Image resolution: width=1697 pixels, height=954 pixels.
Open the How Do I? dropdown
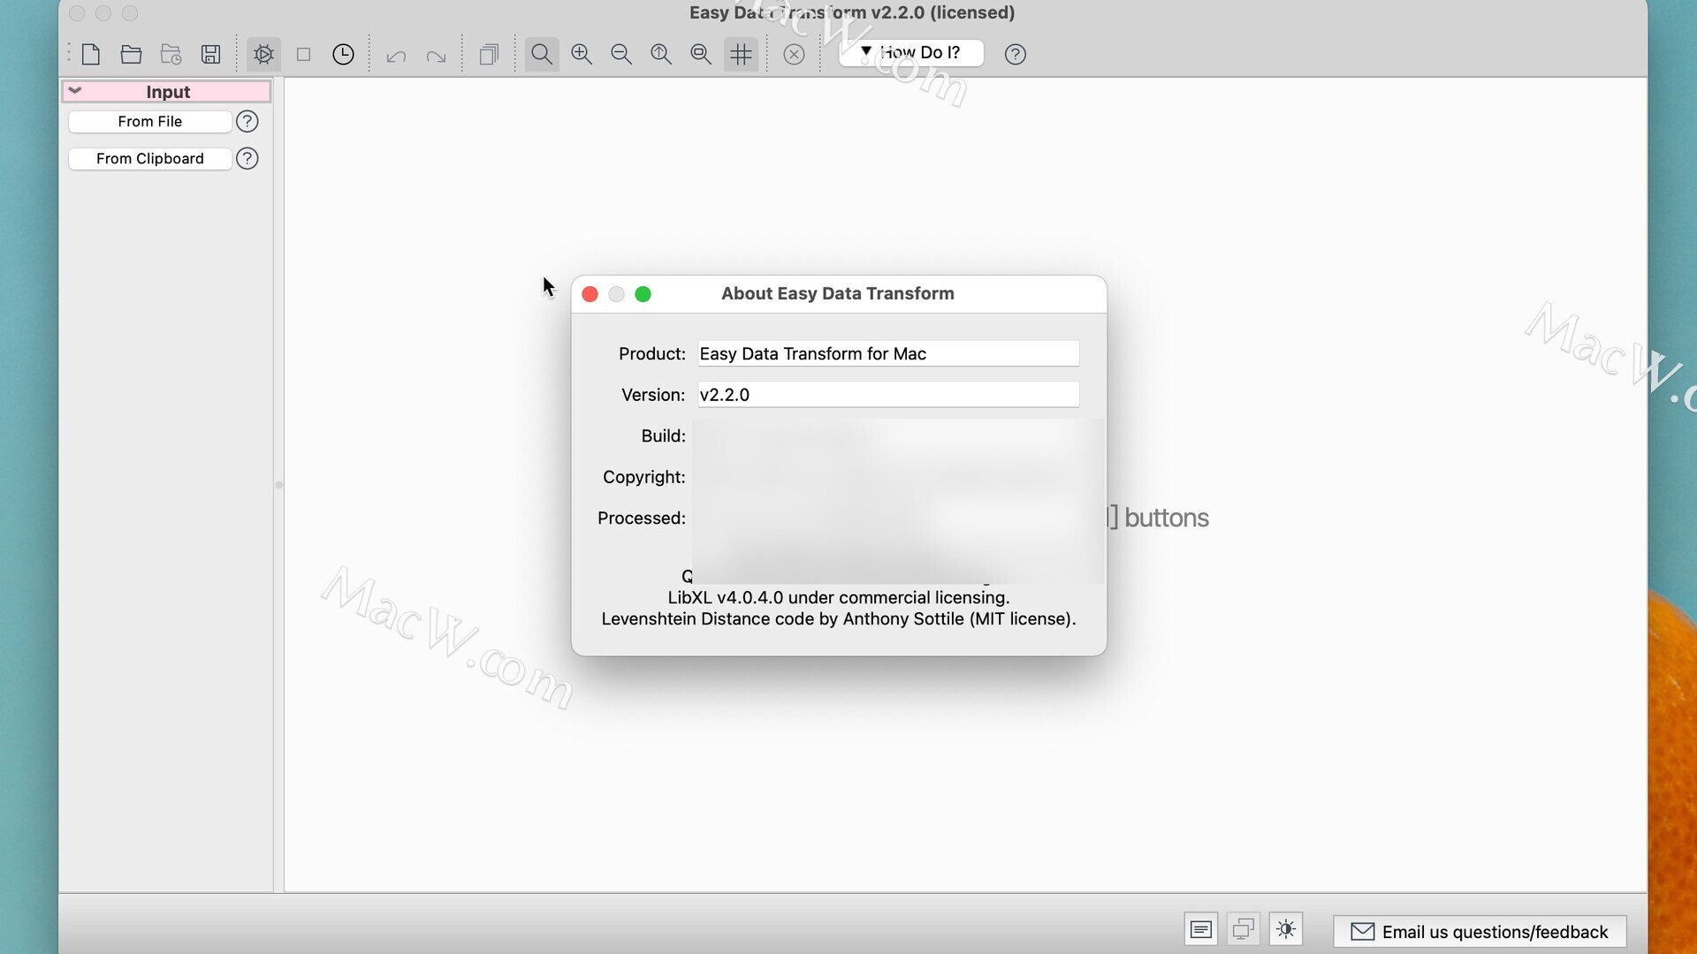911,53
